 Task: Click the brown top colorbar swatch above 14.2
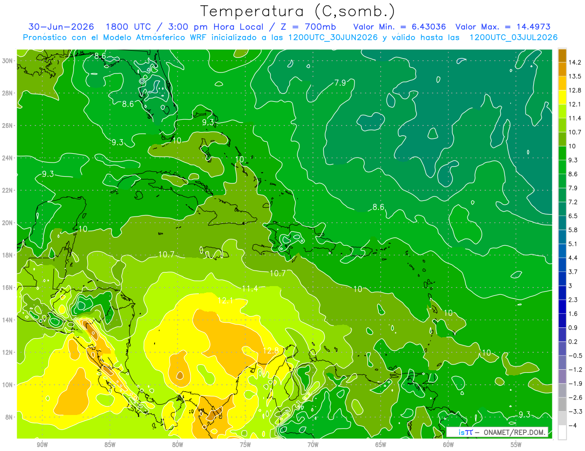pos(562,55)
